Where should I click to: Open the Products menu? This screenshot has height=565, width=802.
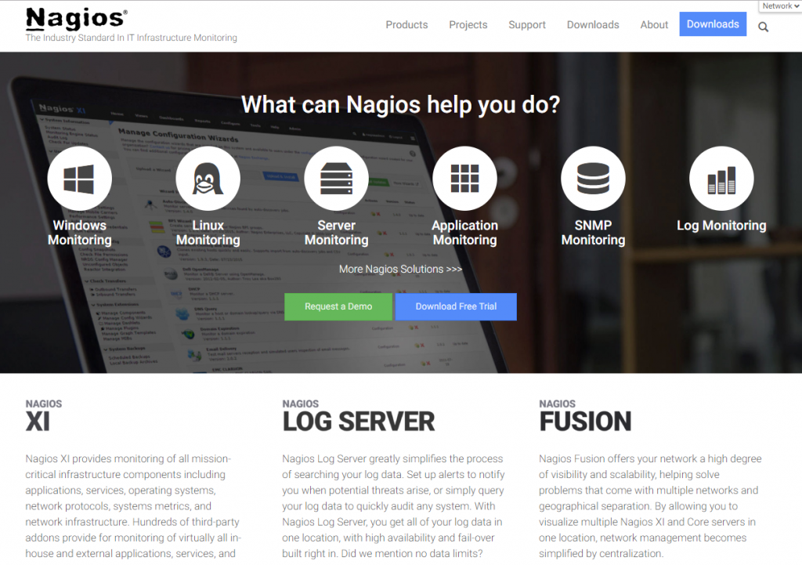[x=406, y=24]
